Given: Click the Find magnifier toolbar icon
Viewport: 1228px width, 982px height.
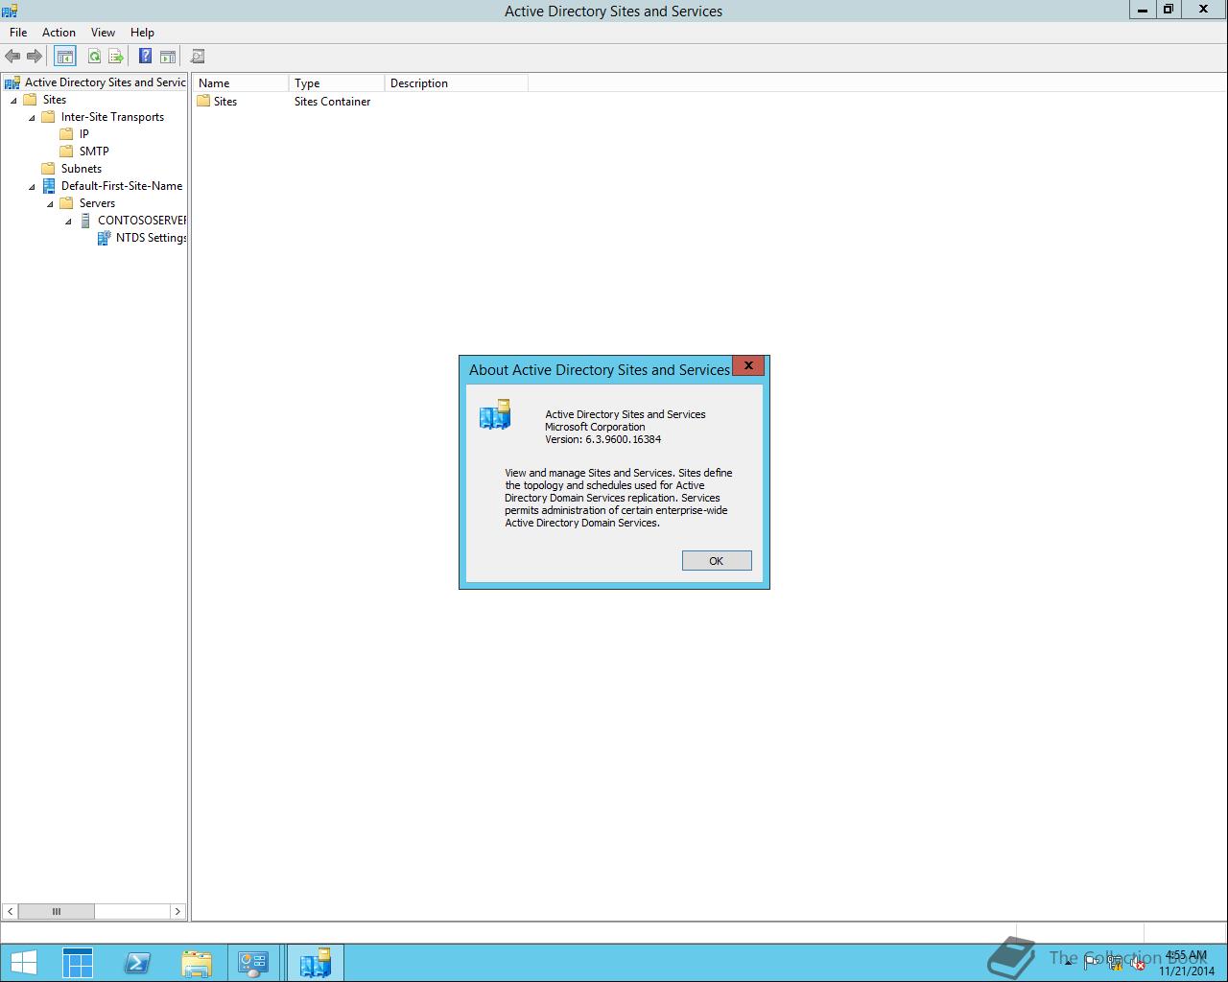Looking at the screenshot, I should coord(198,57).
